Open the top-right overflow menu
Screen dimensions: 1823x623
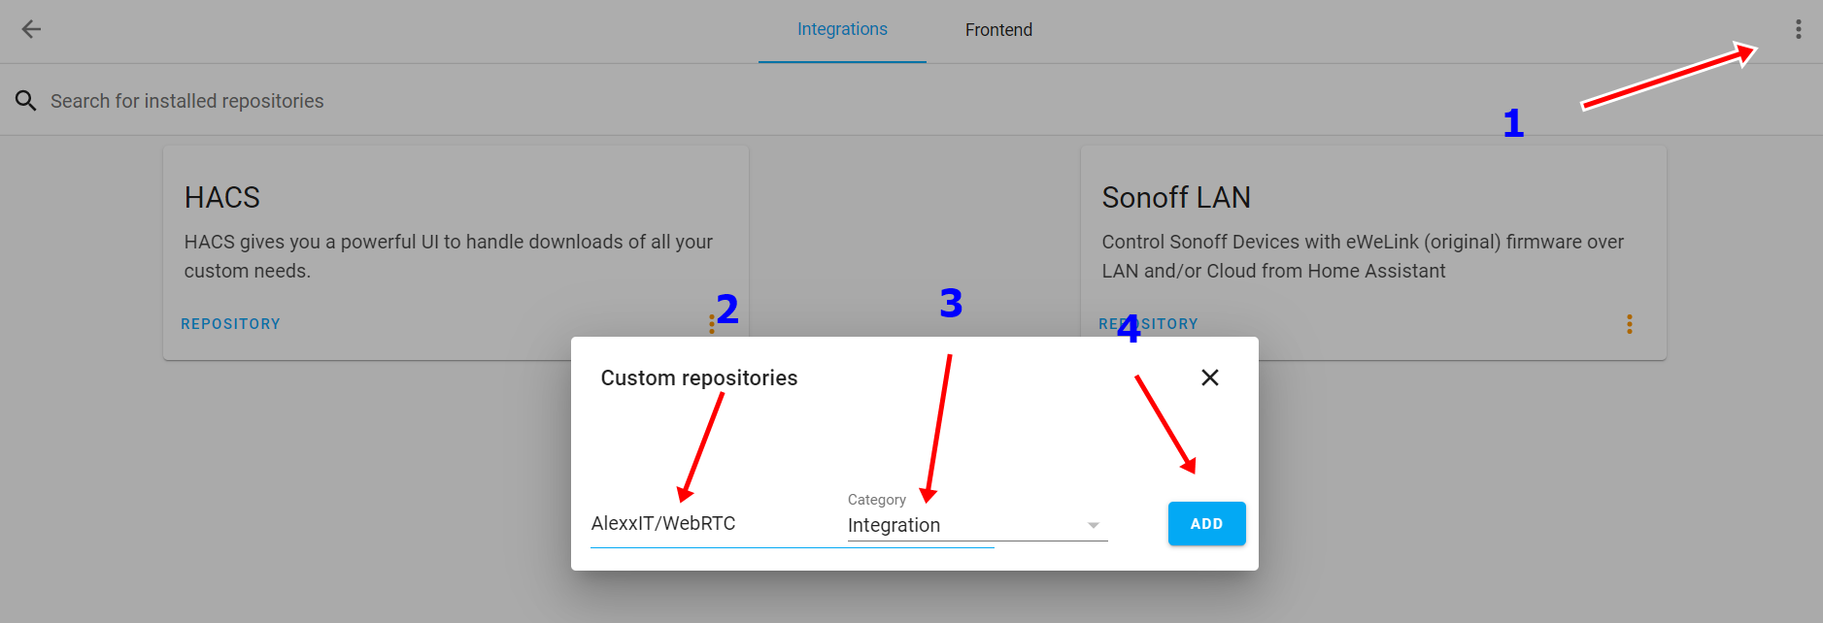click(x=1798, y=29)
